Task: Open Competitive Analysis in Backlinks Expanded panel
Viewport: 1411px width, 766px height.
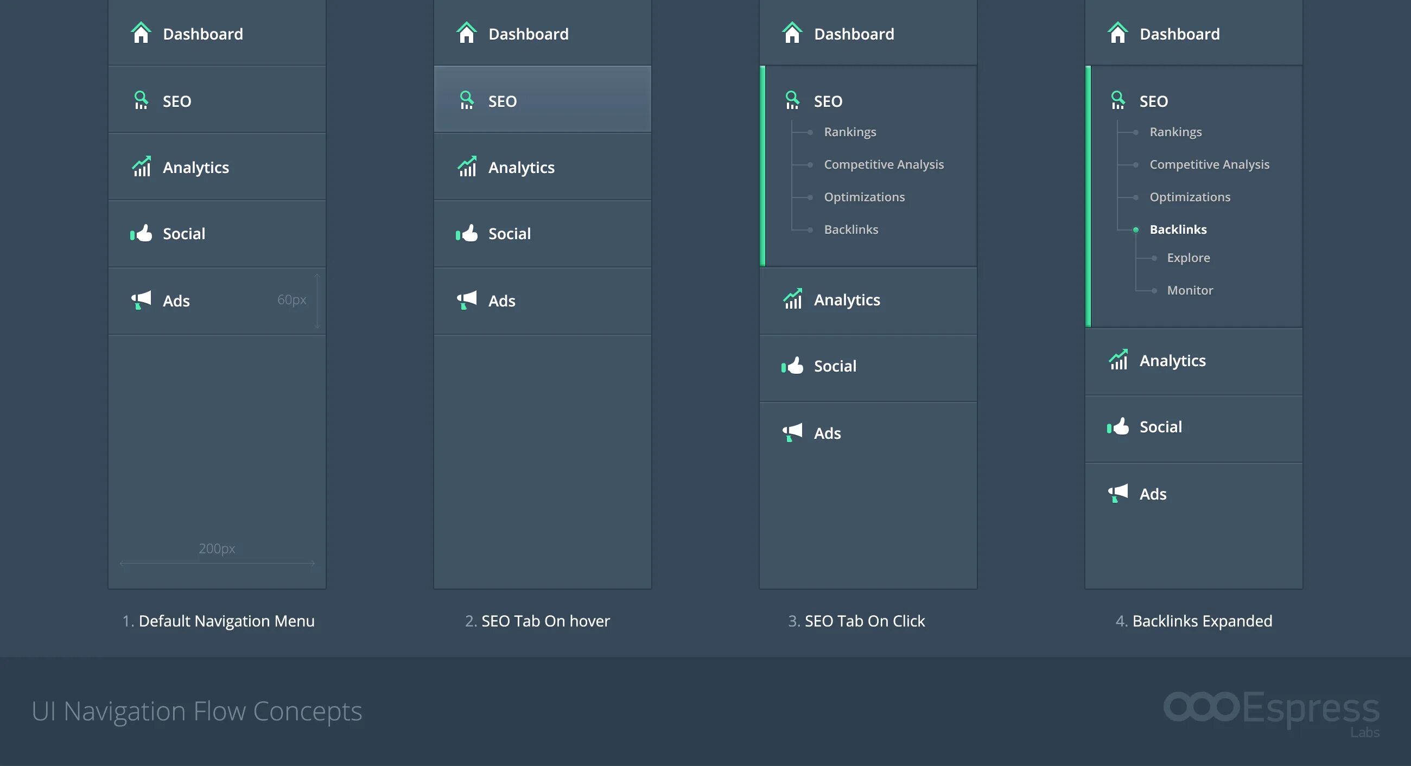Action: pos(1209,164)
